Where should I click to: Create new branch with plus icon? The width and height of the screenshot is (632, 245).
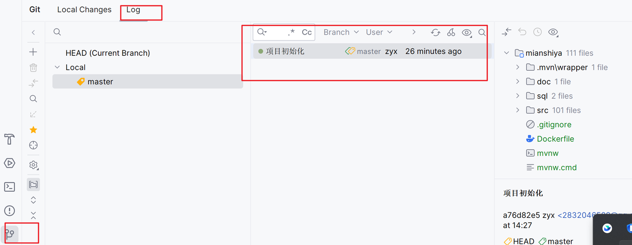pyautogui.click(x=34, y=52)
